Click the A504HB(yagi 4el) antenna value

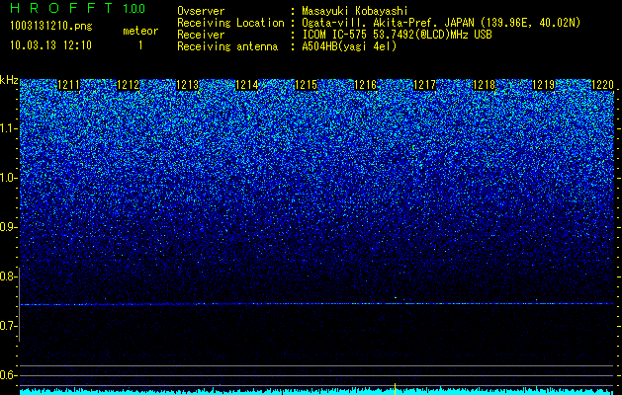coord(349,46)
